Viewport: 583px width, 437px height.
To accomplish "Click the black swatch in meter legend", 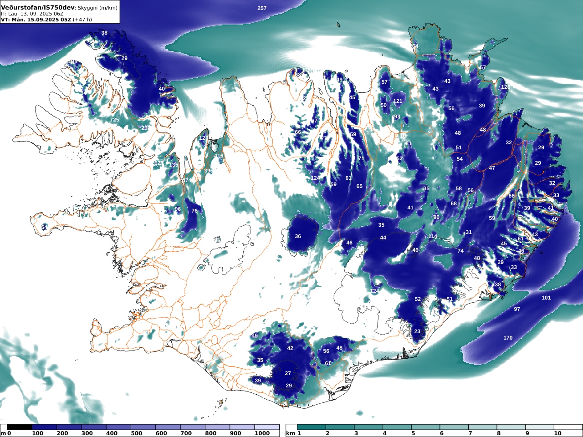I will [x=20, y=427].
